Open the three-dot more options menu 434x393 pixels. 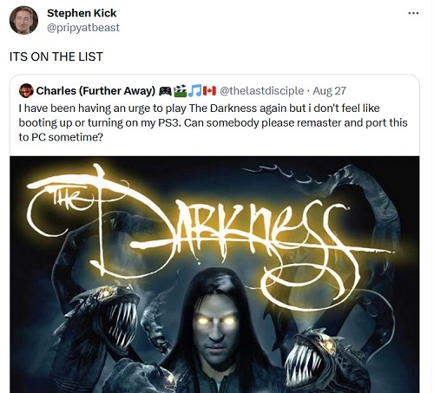point(413,13)
